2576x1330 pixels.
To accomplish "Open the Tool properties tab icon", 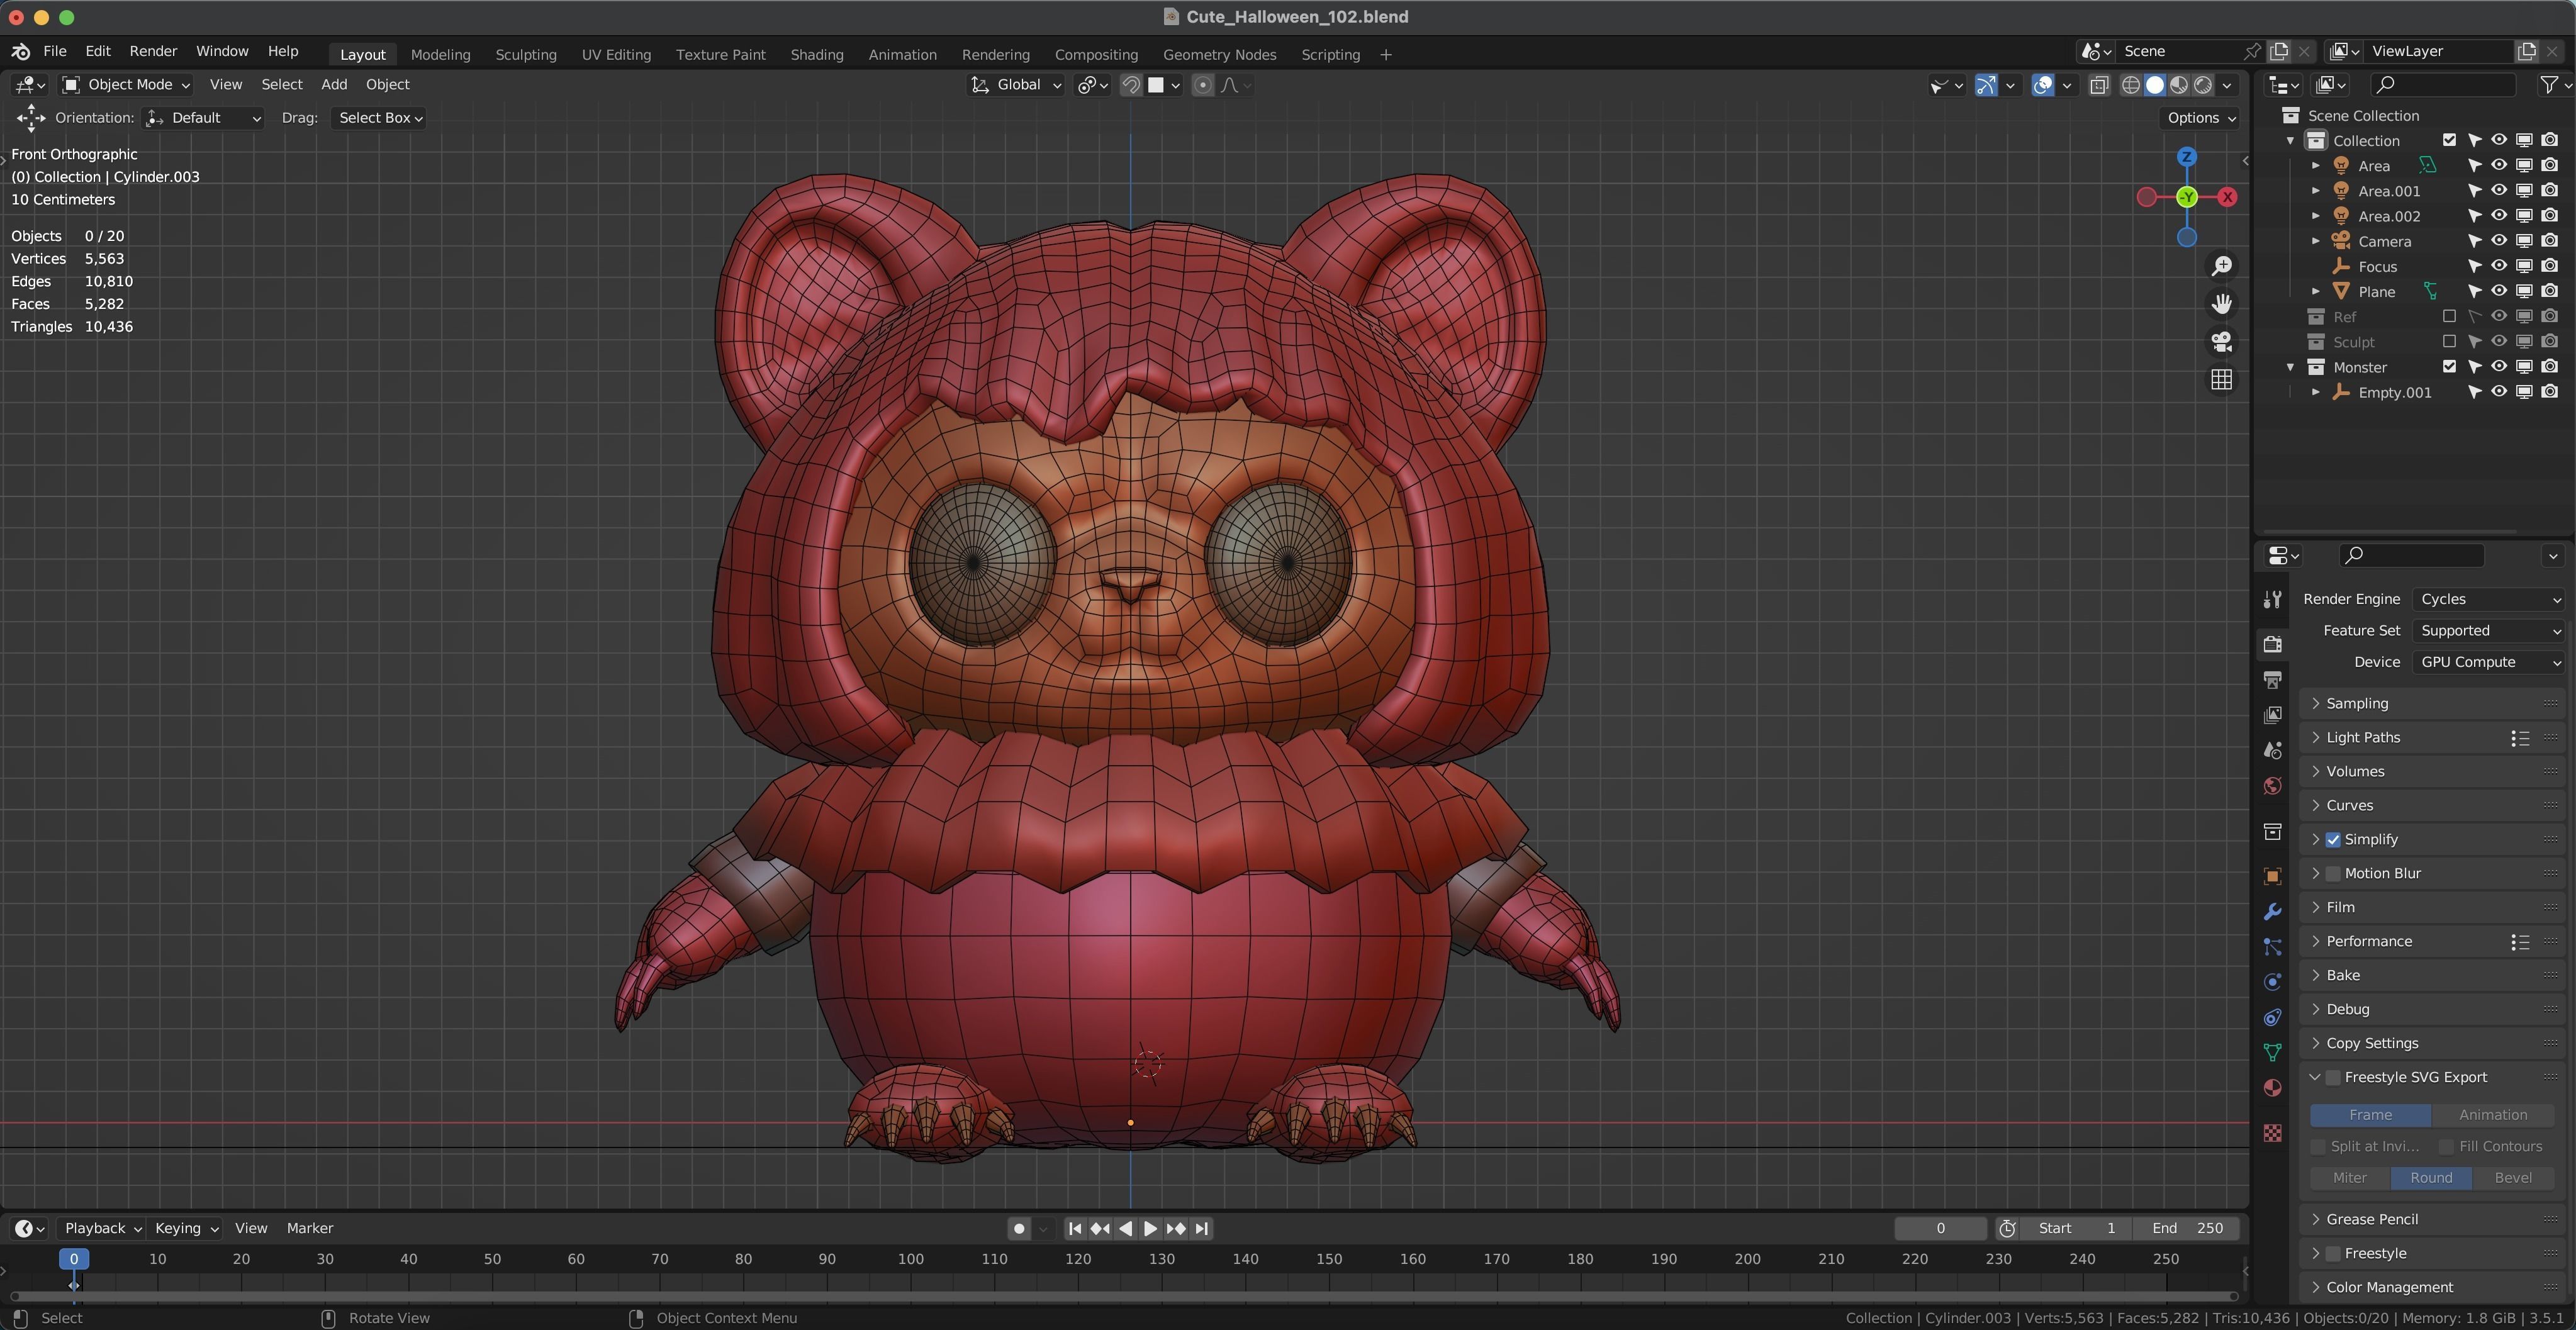I will click(x=2272, y=599).
